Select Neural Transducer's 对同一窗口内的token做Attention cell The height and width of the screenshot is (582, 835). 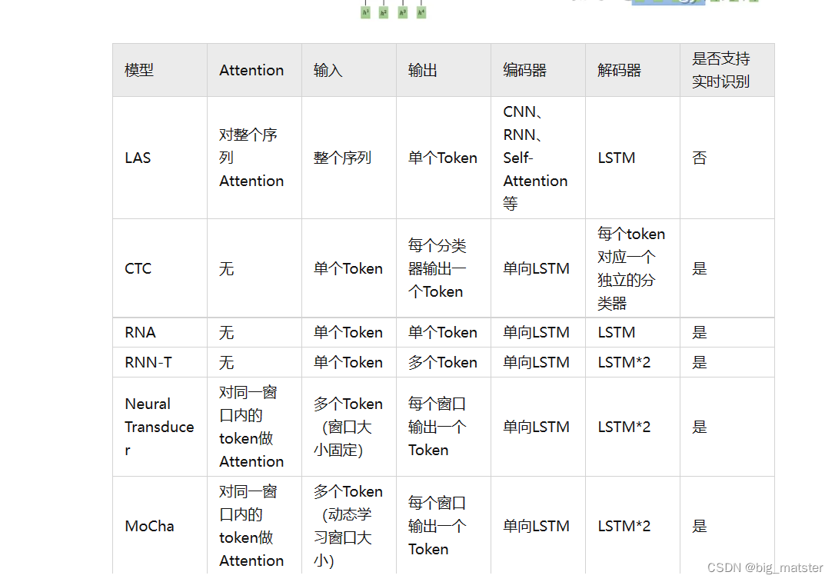point(254,427)
